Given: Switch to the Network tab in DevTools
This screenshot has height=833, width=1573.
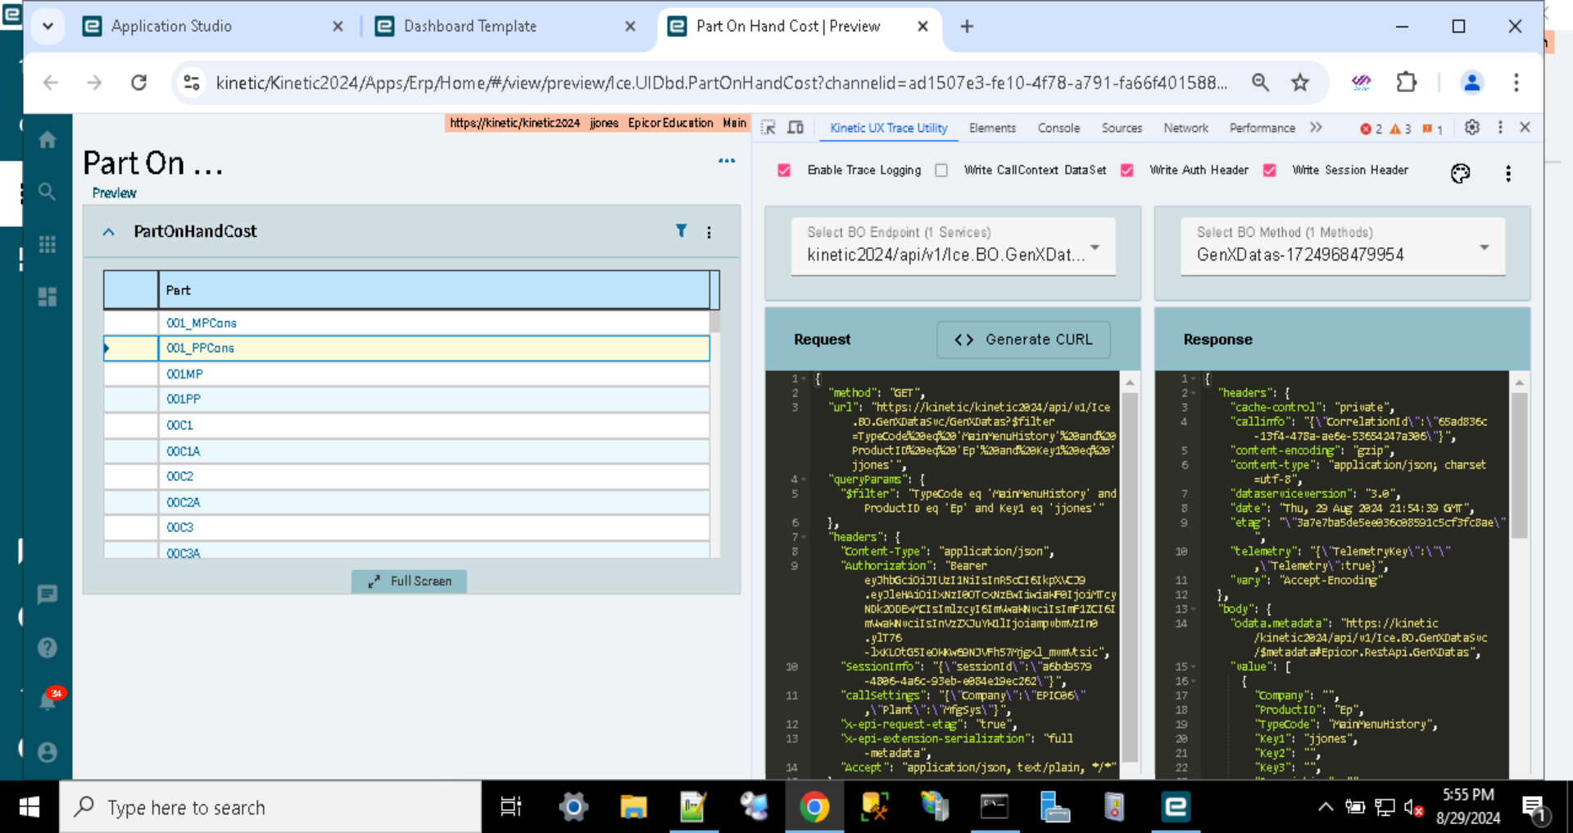Looking at the screenshot, I should tap(1185, 128).
